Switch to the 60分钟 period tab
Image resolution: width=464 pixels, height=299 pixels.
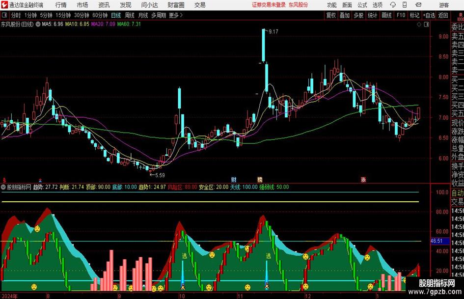click(x=100, y=15)
